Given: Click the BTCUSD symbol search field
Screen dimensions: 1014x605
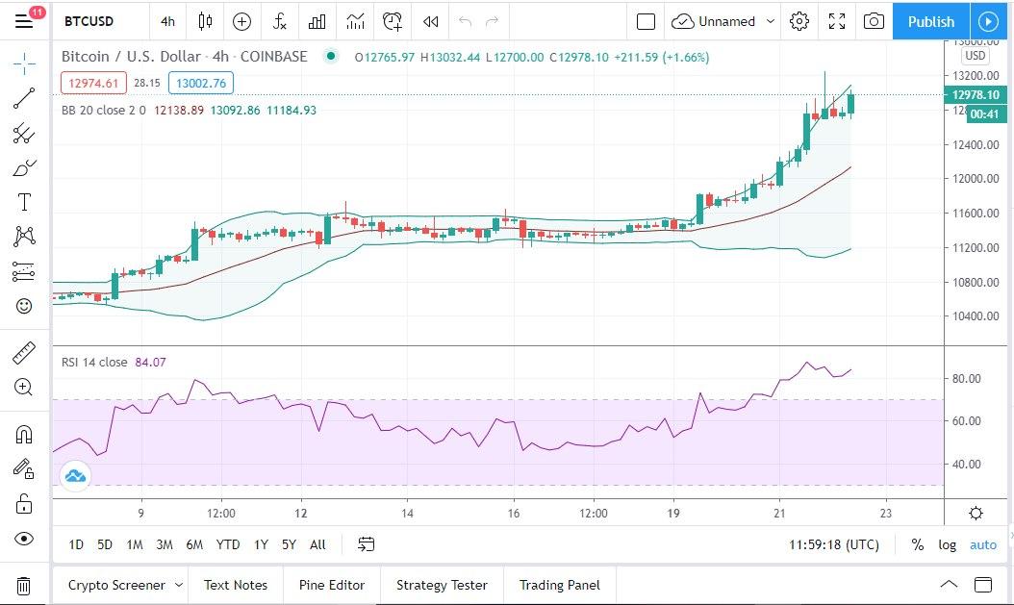Looking at the screenshot, I should (x=89, y=21).
